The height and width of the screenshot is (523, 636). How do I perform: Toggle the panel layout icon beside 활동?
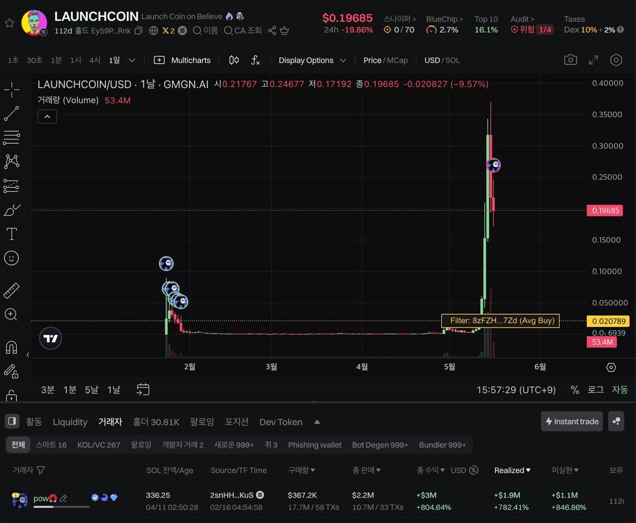click(12, 421)
